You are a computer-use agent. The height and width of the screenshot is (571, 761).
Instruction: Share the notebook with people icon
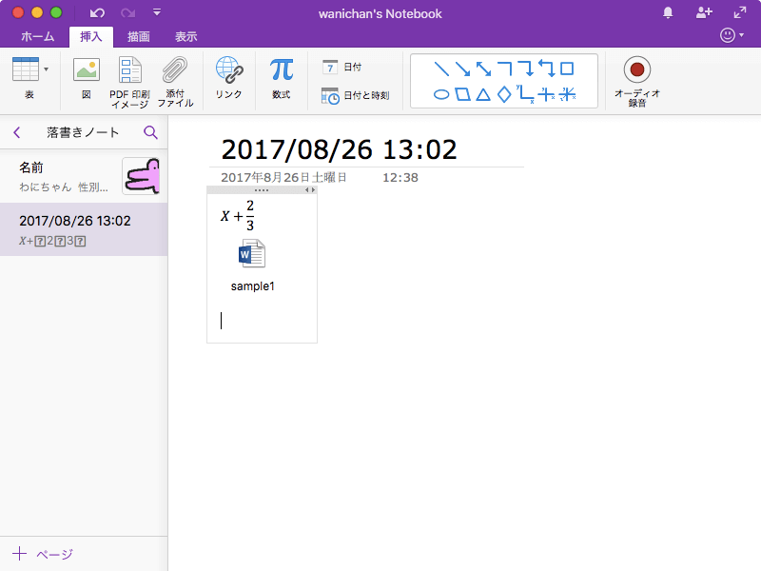click(x=704, y=12)
